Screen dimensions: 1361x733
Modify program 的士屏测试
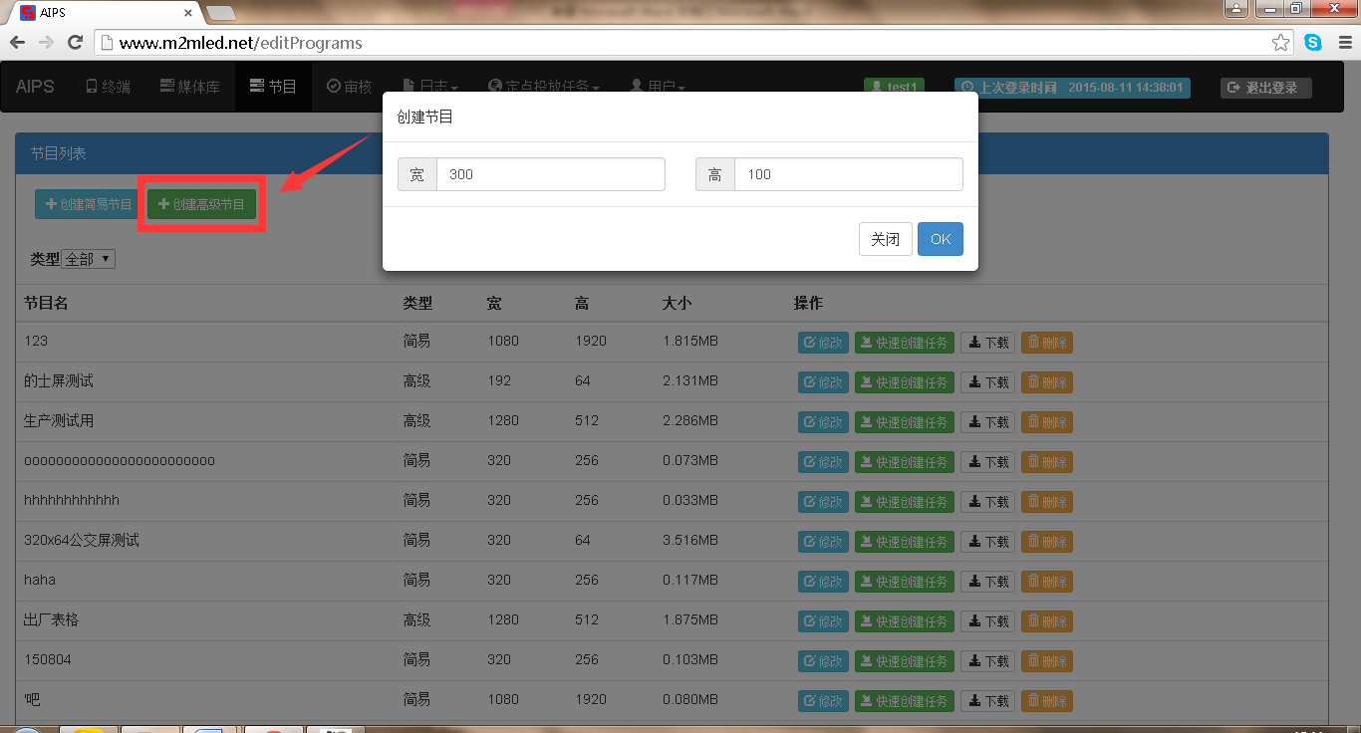[x=823, y=382]
